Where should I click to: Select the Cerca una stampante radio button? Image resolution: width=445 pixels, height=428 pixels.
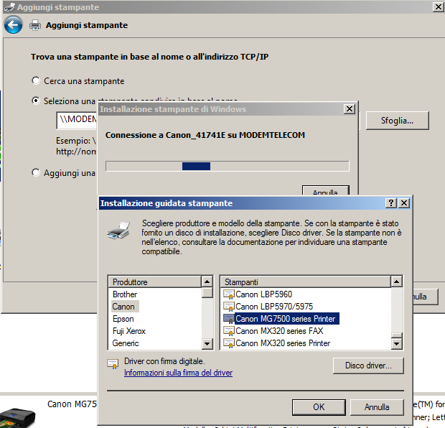point(36,80)
